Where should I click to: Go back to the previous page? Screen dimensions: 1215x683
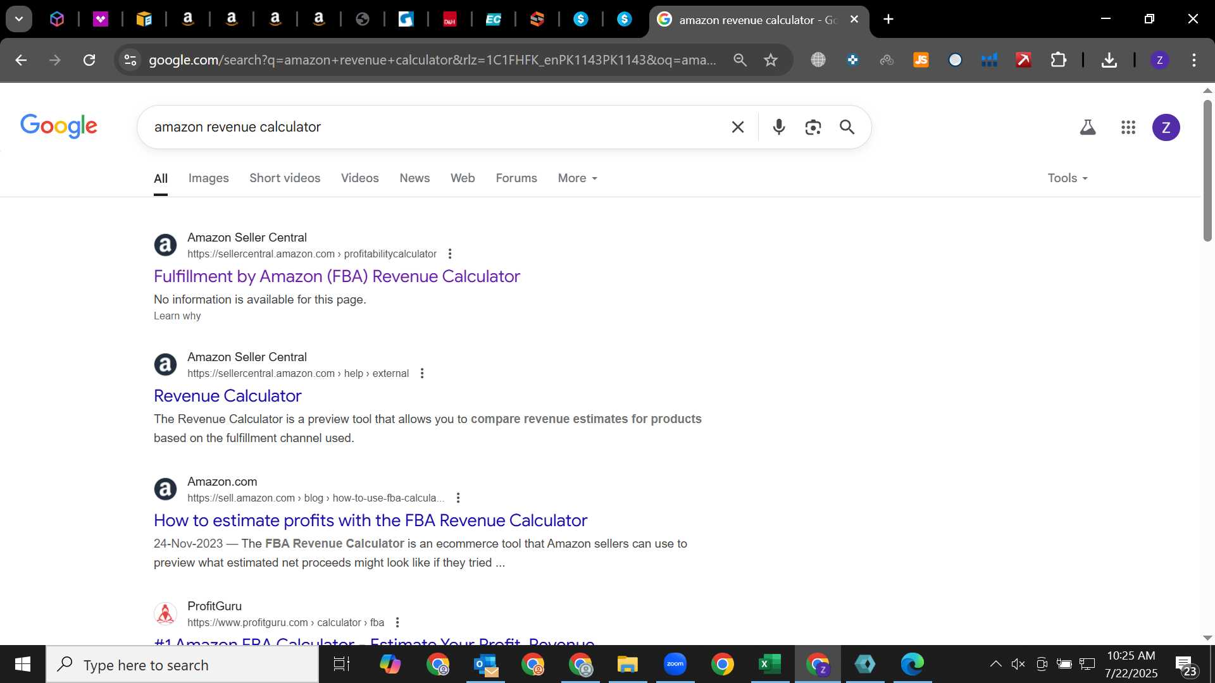click(x=21, y=60)
